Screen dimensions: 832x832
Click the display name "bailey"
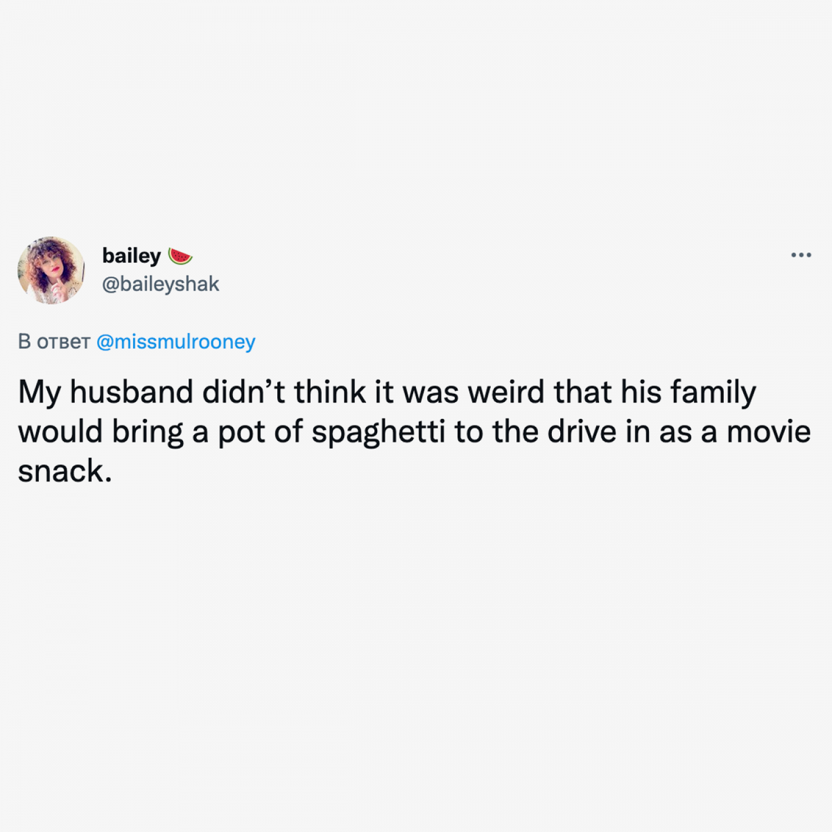(x=131, y=256)
